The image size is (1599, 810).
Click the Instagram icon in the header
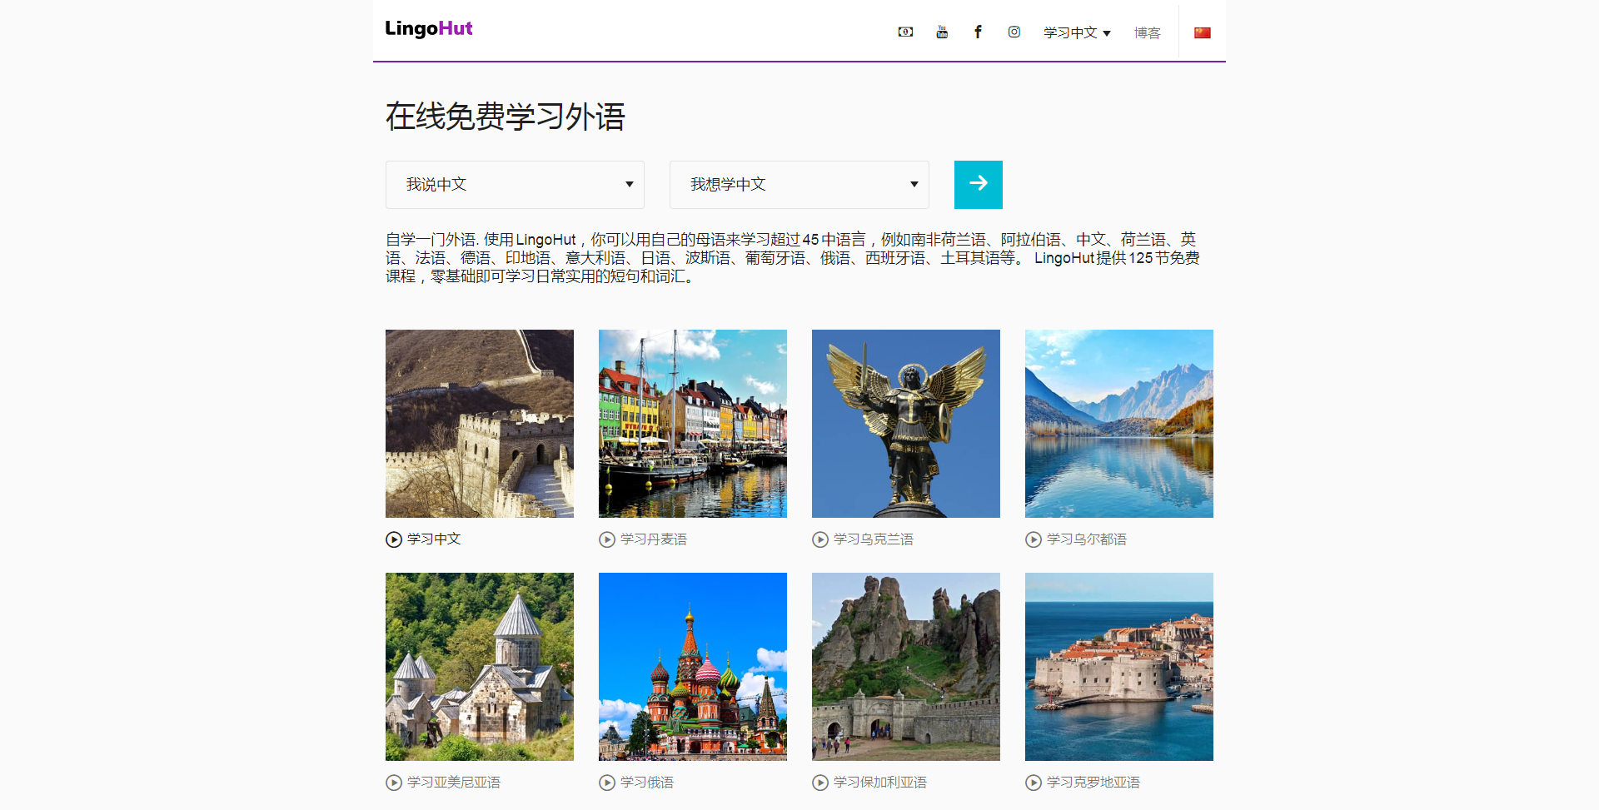pyautogui.click(x=1014, y=32)
